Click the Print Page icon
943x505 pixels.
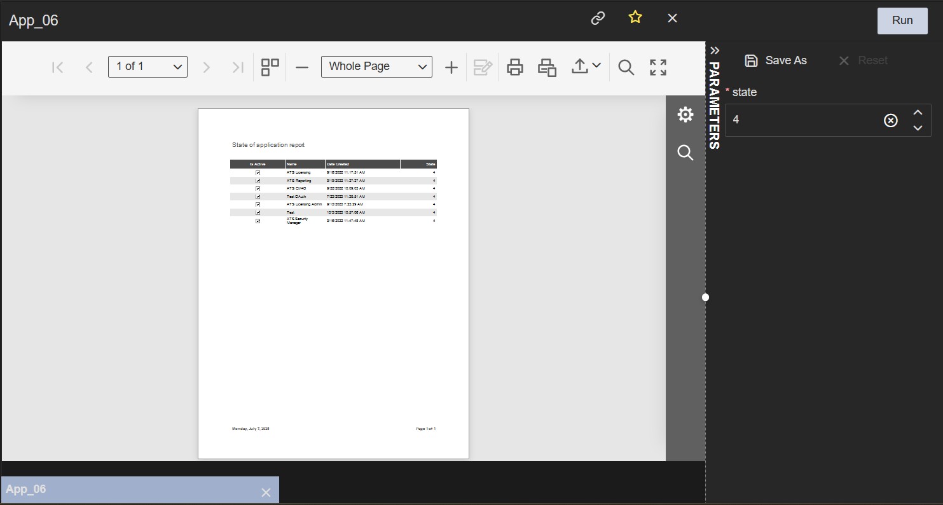[x=547, y=67]
